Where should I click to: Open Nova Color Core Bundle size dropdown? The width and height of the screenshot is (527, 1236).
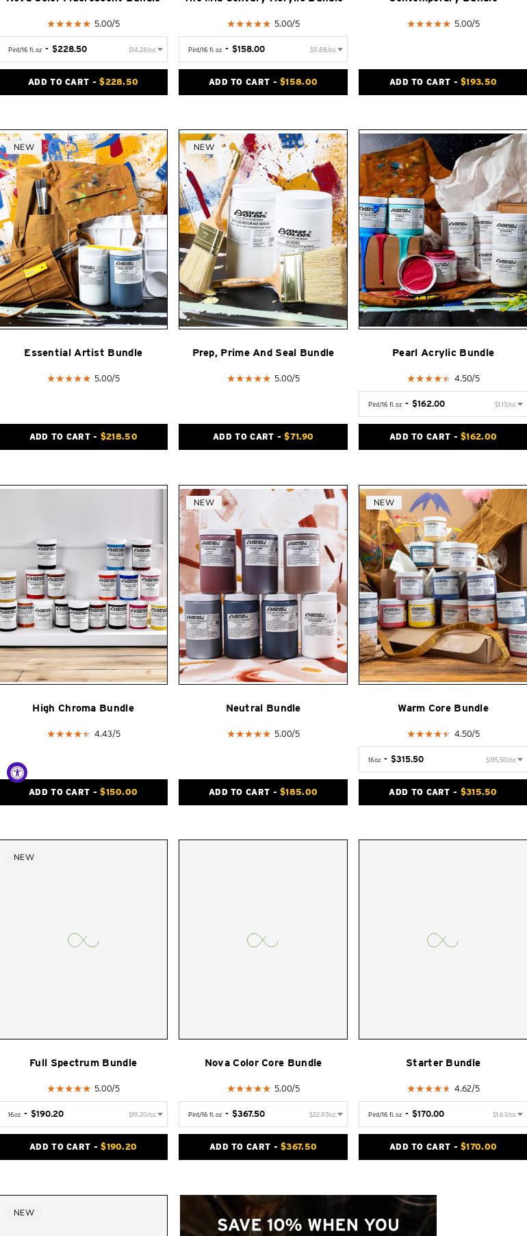(x=263, y=1114)
